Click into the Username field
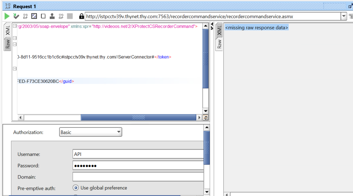 coord(138,154)
